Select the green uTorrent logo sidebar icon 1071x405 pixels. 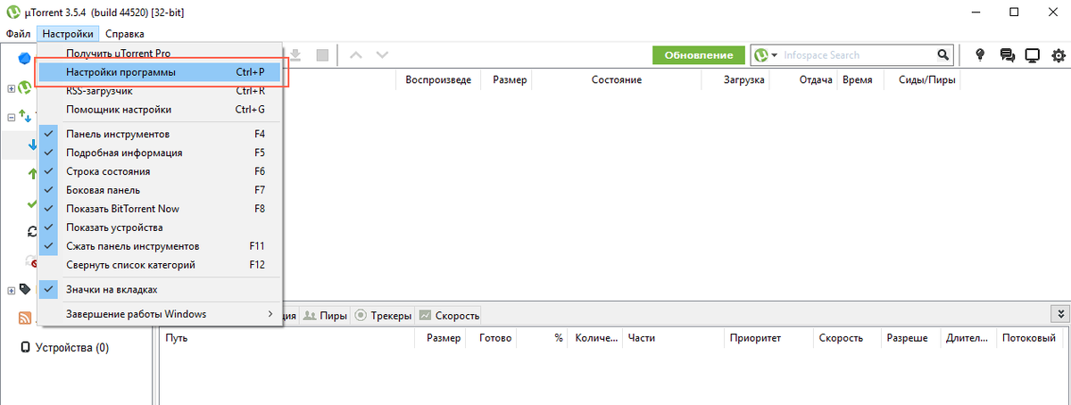pyautogui.click(x=25, y=87)
